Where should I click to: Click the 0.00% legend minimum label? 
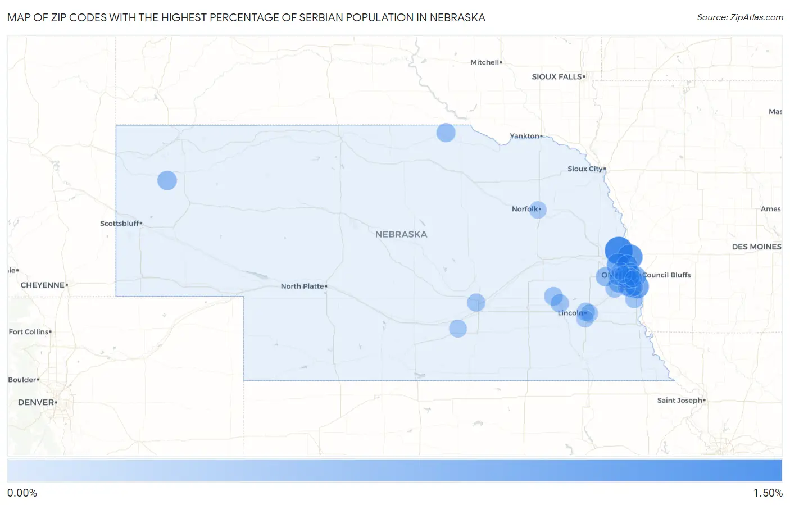(x=22, y=493)
